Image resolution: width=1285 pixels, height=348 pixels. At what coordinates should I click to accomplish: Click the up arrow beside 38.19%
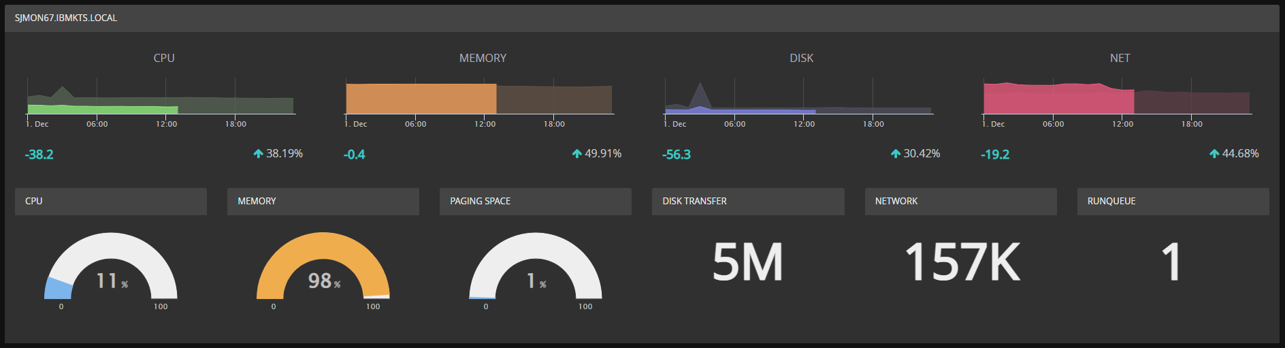point(258,154)
